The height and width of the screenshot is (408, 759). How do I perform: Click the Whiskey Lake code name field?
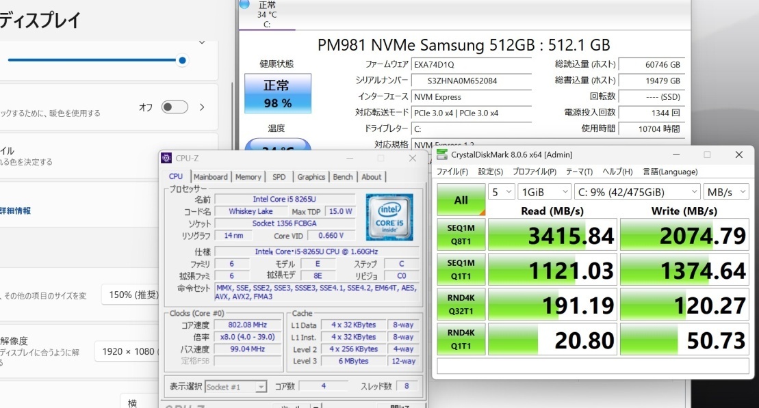pos(250,211)
